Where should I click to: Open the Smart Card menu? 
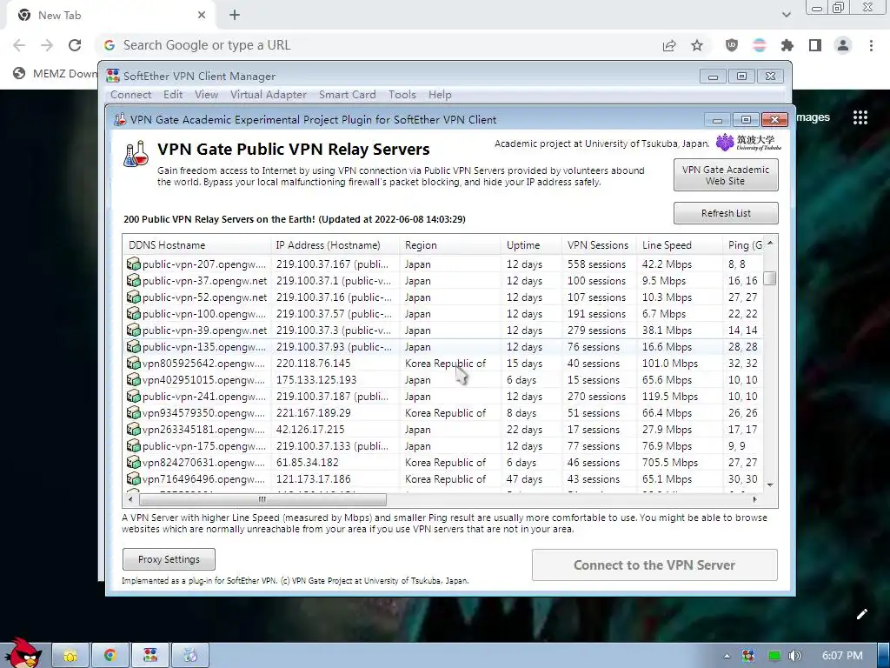point(348,95)
